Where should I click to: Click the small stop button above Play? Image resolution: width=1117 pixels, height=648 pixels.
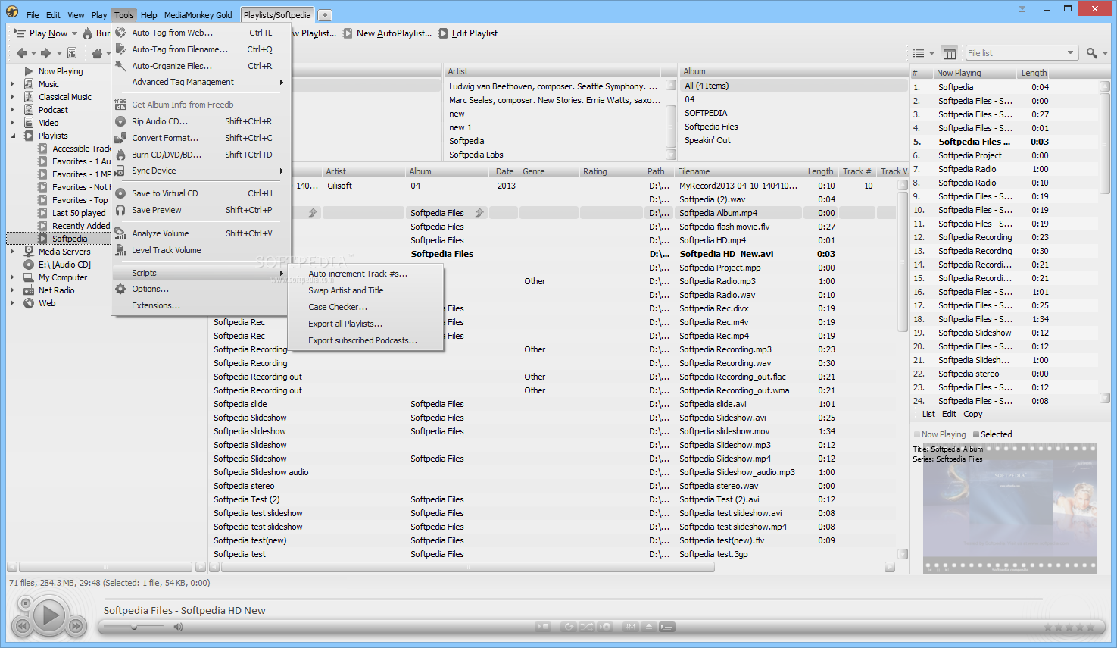[x=25, y=603]
